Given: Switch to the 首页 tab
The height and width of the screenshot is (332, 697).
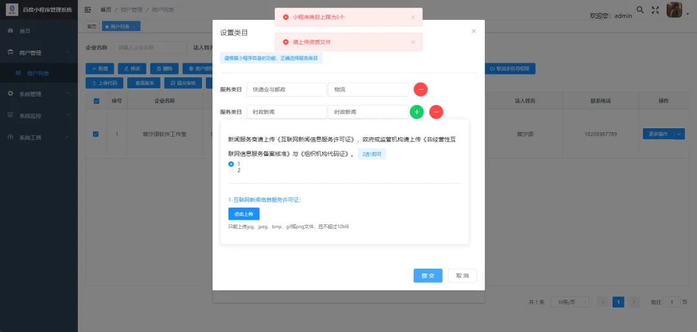Looking at the screenshot, I should tap(92, 26).
